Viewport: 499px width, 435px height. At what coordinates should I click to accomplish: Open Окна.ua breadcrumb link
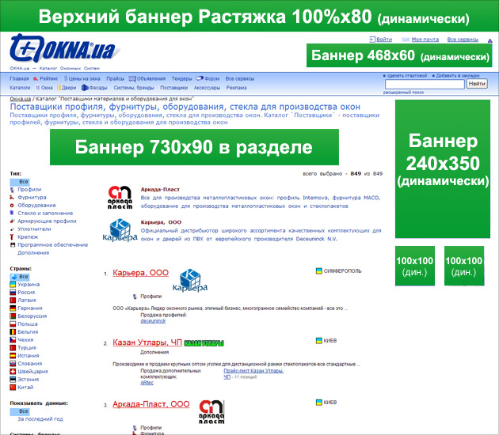[x=20, y=99]
